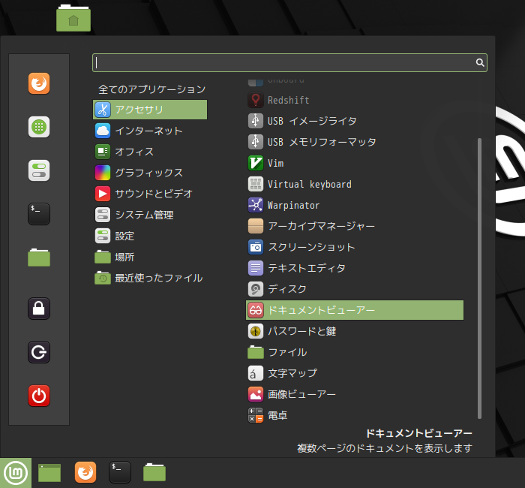Viewport: 525px width, 488px height.
Task: Click the application list scrollbar
Action: 479,279
